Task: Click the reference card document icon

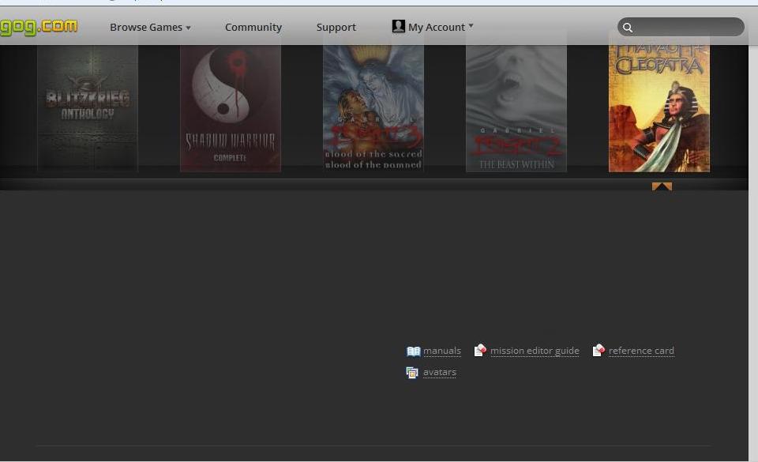Action: point(599,350)
